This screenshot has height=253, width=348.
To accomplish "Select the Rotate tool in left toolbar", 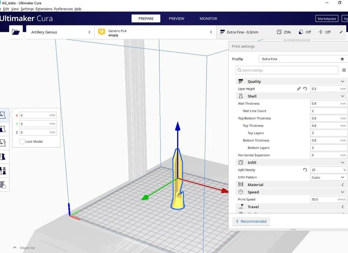I will [3, 143].
